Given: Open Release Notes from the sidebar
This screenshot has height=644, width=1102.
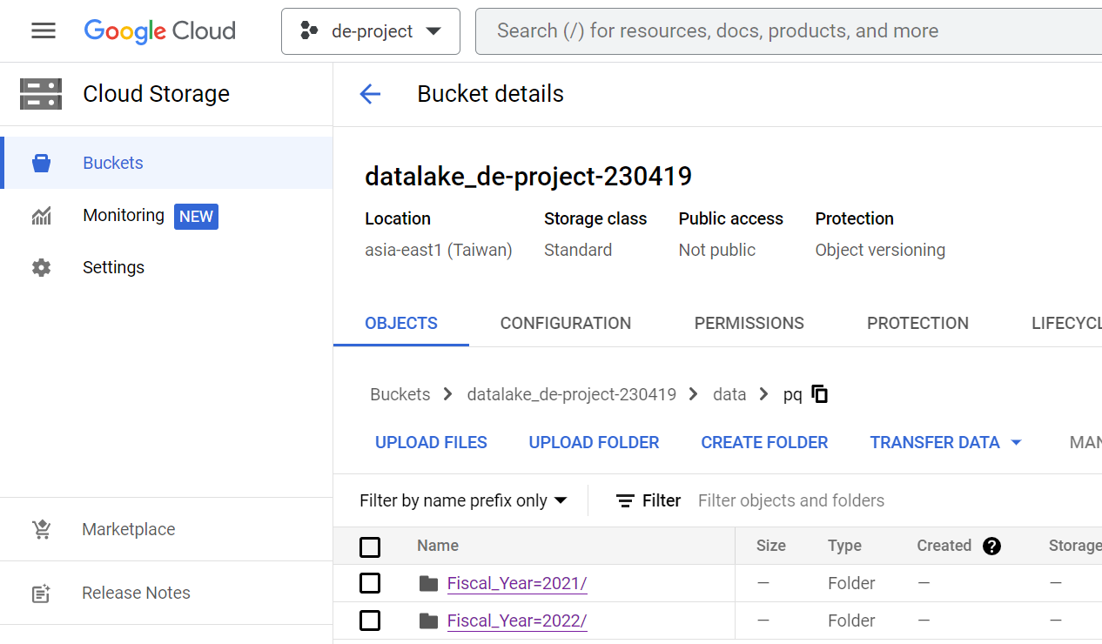Looking at the screenshot, I should pos(136,593).
